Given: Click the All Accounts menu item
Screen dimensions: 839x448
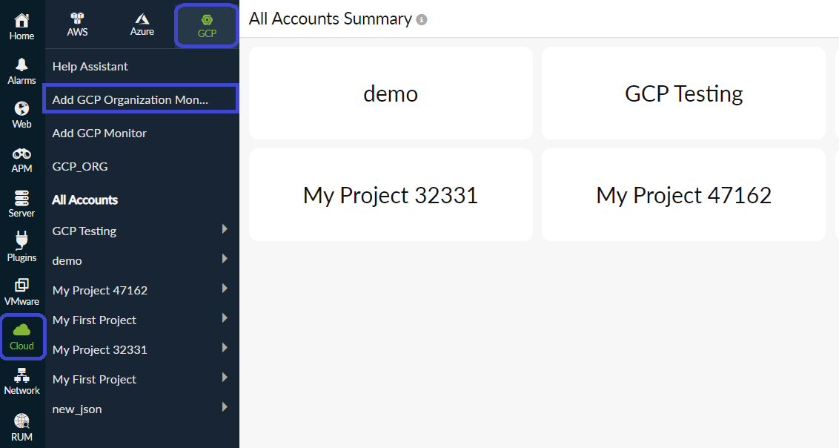Looking at the screenshot, I should 84,200.
